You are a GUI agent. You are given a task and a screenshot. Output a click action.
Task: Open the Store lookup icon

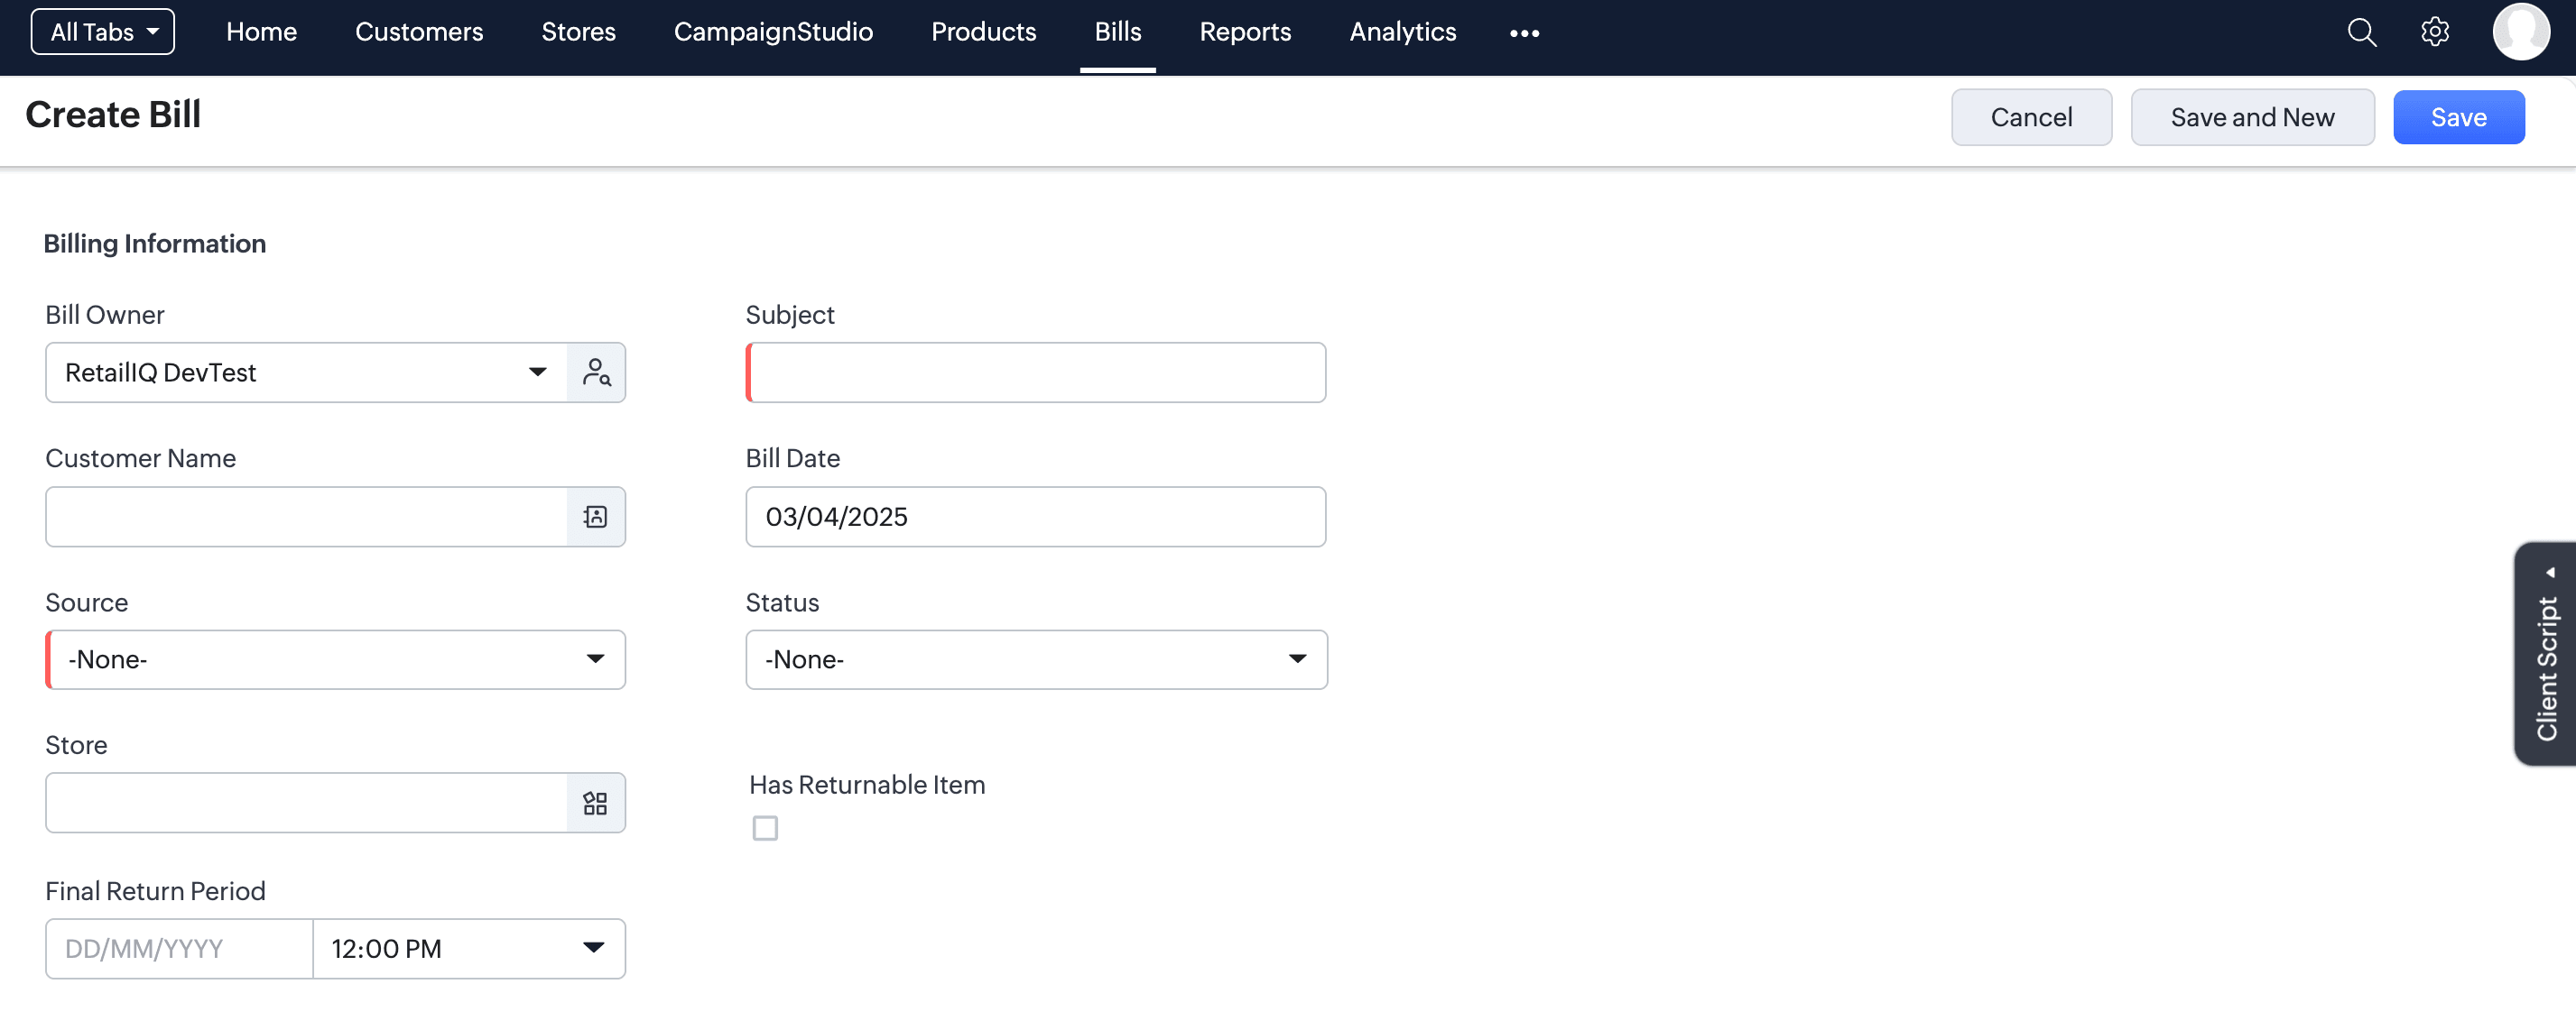click(596, 804)
